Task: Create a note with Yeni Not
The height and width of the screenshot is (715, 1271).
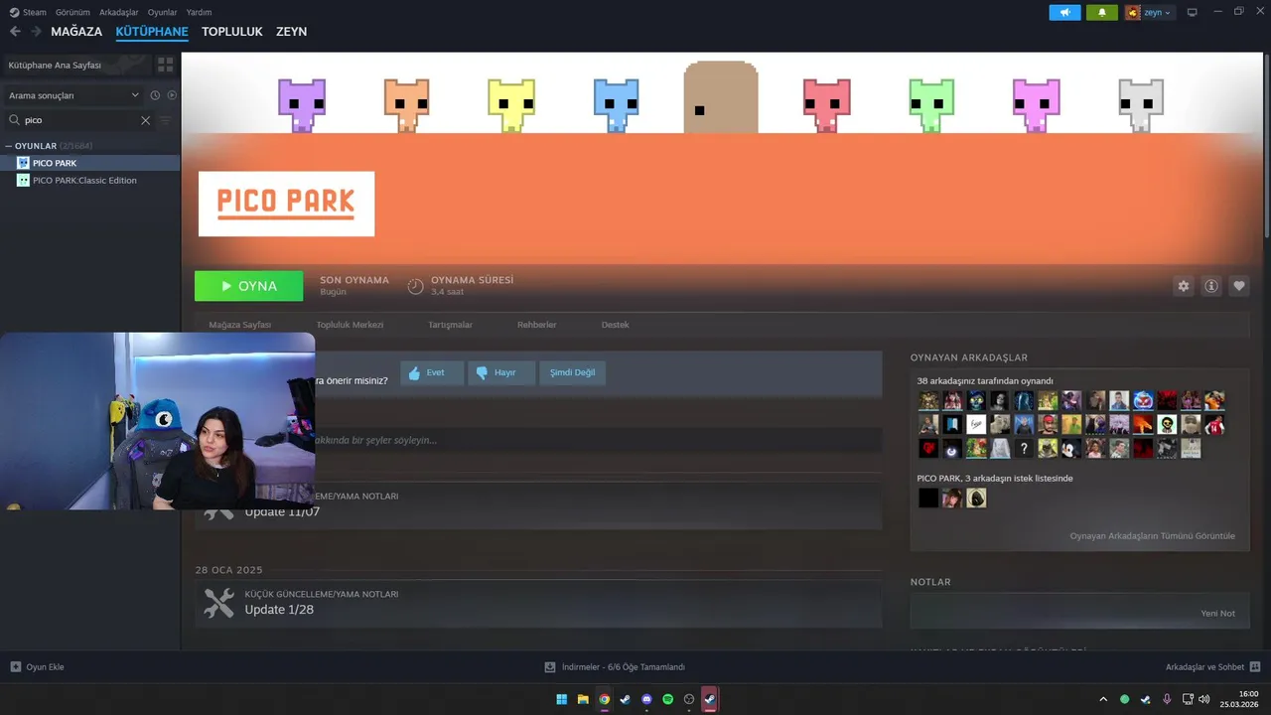Action: click(x=1217, y=614)
